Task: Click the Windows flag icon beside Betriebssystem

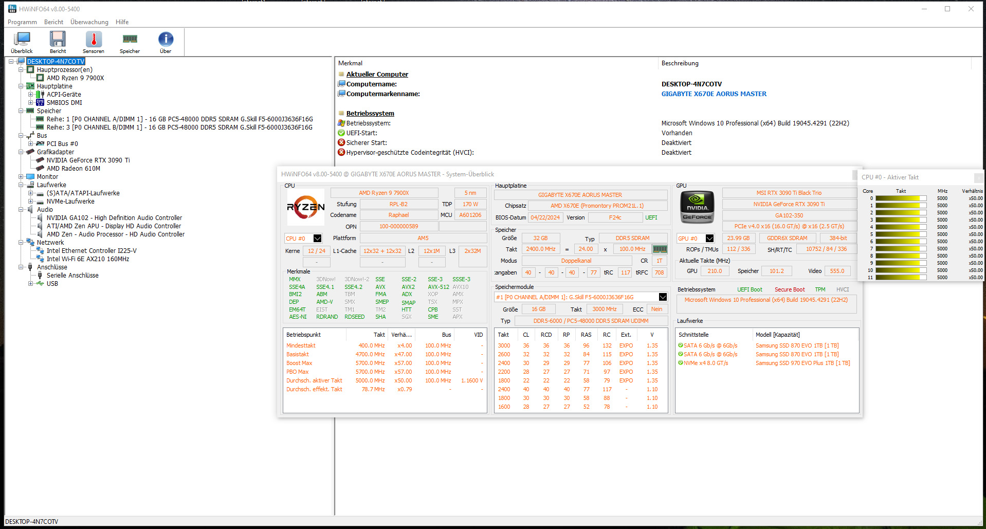Action: 341,123
